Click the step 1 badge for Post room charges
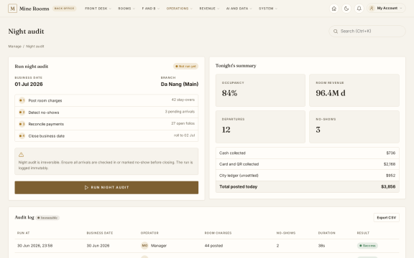Viewport: 414px width, 258px height. click(22, 100)
